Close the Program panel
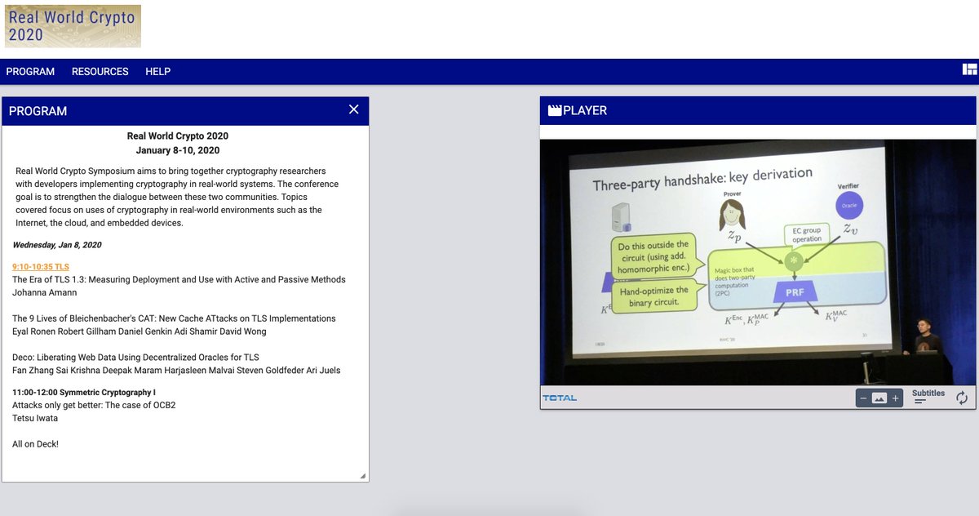Image resolution: width=979 pixels, height=516 pixels. click(353, 109)
